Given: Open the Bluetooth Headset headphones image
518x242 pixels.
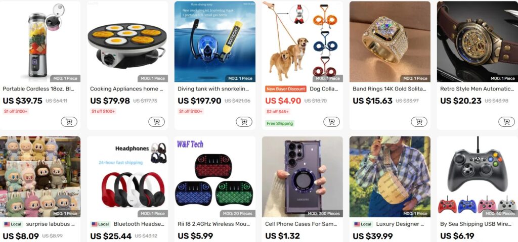Looking at the screenshot, I should [x=127, y=177].
